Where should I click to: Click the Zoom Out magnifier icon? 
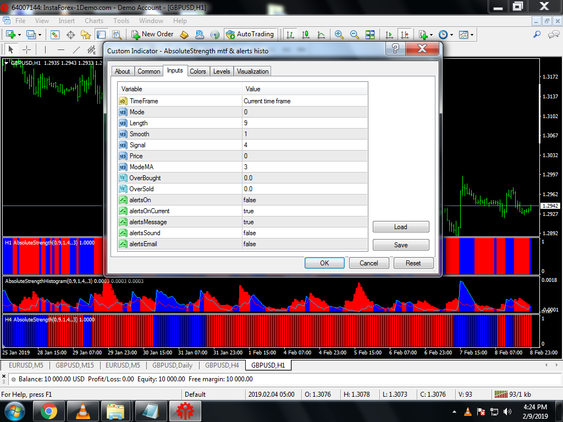[355, 35]
